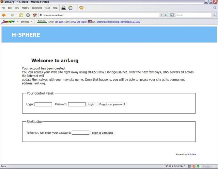
Task: Click the Risk Rating bar
Action: (x=42, y=21)
